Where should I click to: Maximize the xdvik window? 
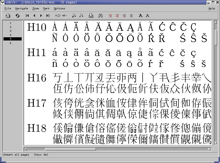213,2
